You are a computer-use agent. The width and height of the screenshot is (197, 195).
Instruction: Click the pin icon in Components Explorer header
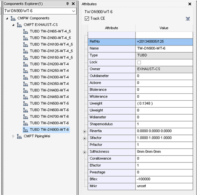pos(68,4)
